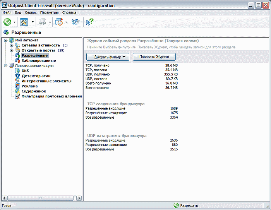
Task: Click the context help cursor icon
Action: tap(89, 22)
